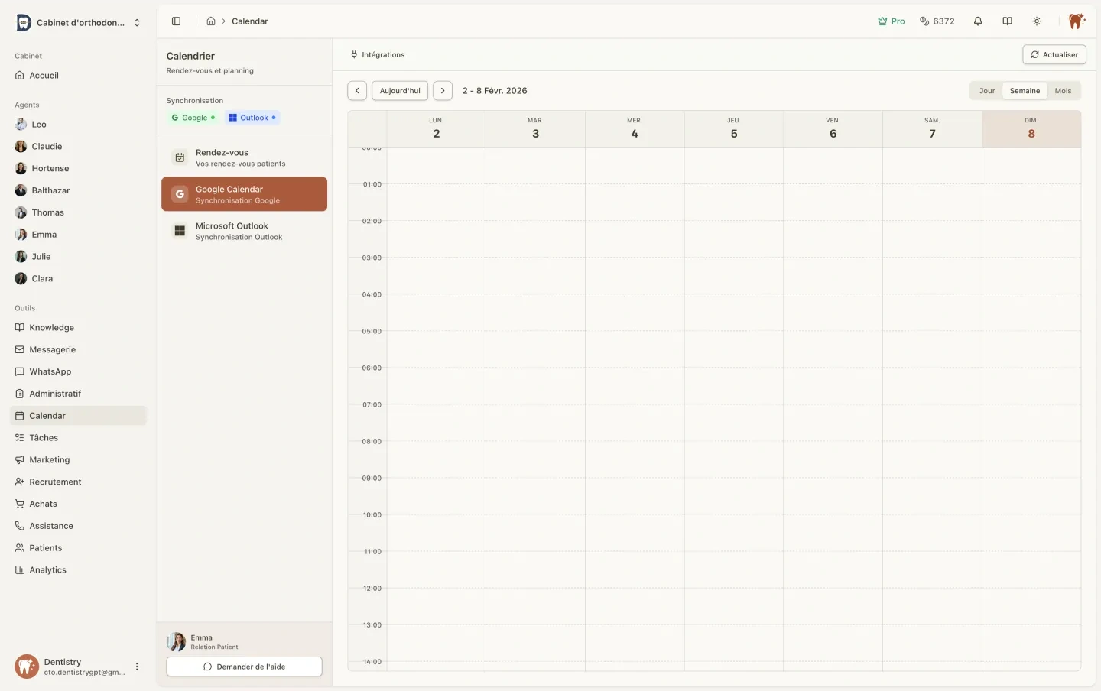Screen dimensions: 1101x691
Task: Open the Analytics tool
Action: (47, 569)
